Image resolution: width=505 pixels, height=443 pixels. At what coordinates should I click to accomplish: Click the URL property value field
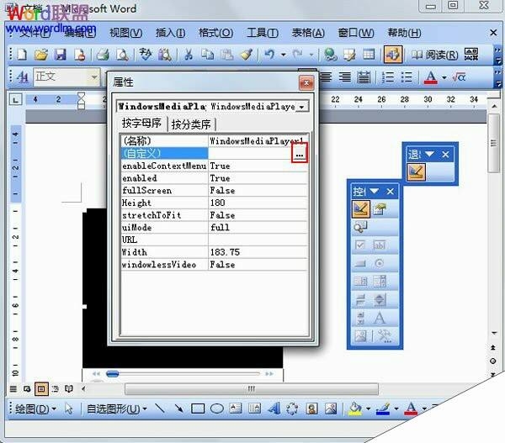258,240
